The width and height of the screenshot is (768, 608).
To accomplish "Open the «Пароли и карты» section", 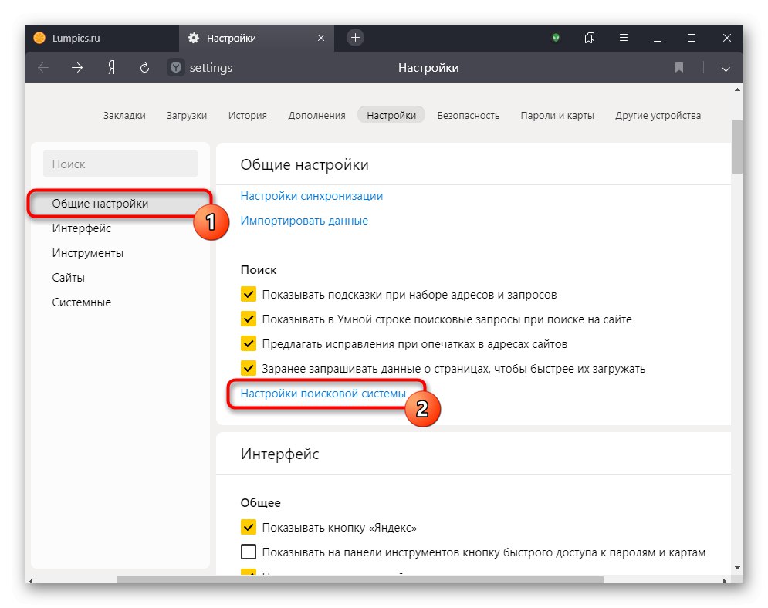I will [x=557, y=114].
